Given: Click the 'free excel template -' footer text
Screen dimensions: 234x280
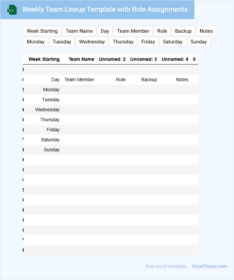Looking at the screenshot, I should (167, 266).
